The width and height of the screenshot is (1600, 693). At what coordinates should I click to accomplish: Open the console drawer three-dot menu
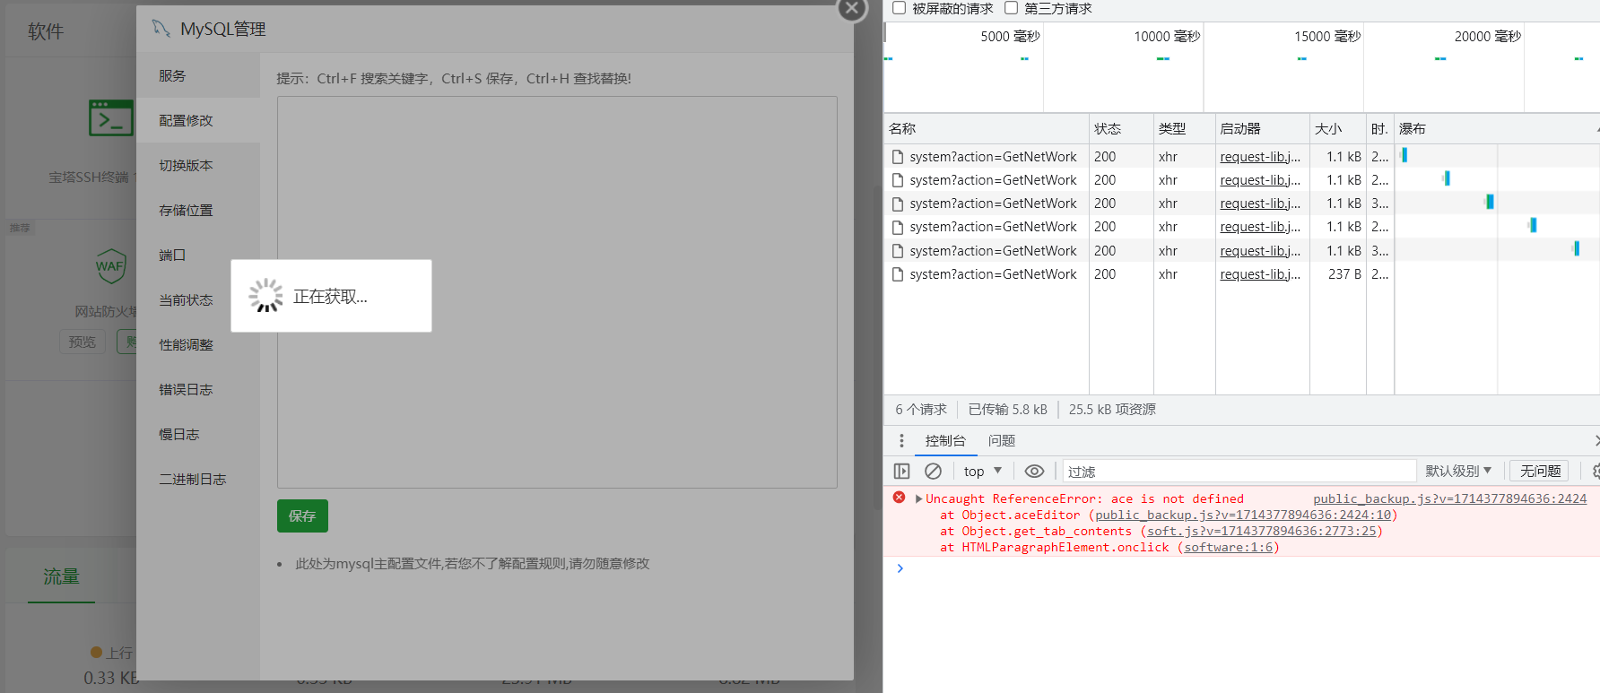coord(901,440)
